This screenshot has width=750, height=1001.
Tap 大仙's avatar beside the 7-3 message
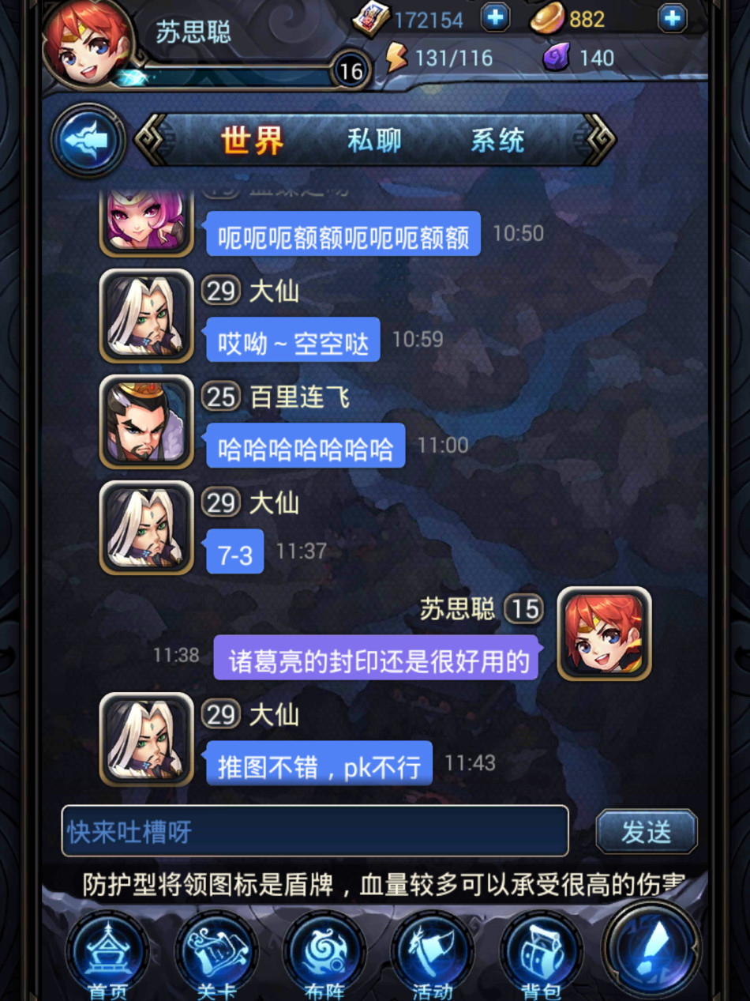click(147, 528)
